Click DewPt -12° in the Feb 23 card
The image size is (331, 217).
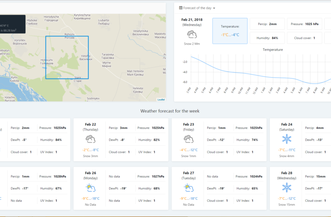click(216, 140)
